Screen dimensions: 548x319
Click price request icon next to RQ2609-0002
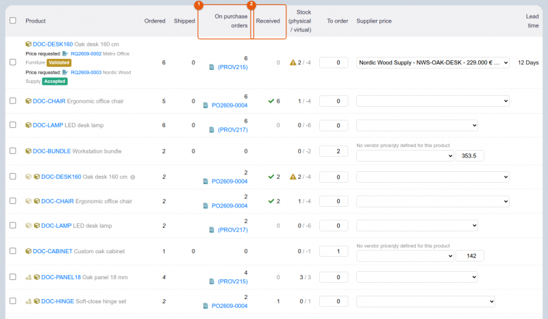click(65, 53)
